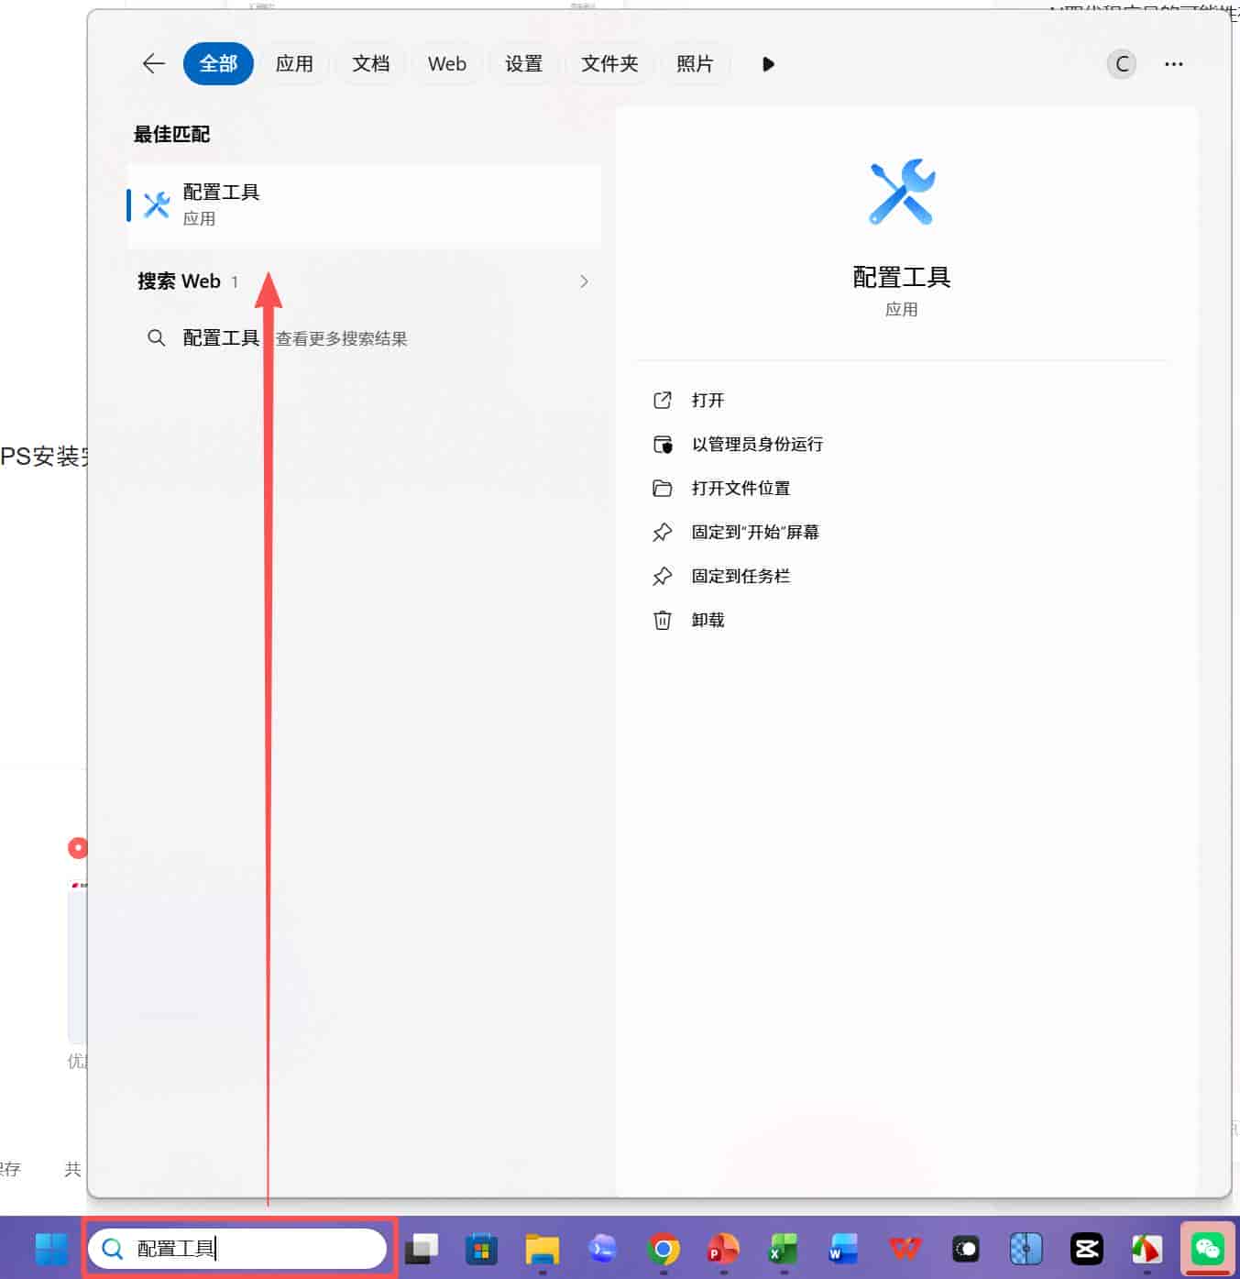Switch to the 文档 filter tab
Image resolution: width=1240 pixels, height=1279 pixels.
[370, 63]
